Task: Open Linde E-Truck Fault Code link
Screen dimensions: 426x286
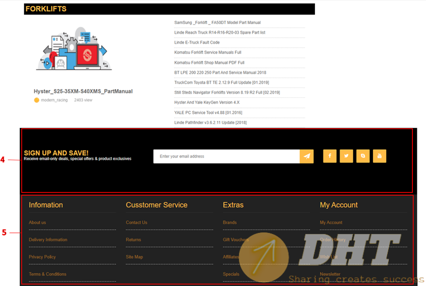Action: [197, 43]
